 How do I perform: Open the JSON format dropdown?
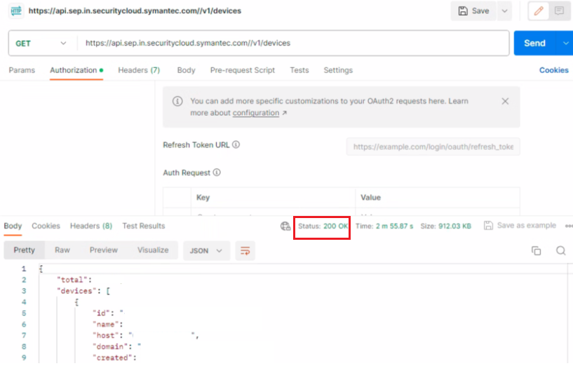pyautogui.click(x=206, y=250)
